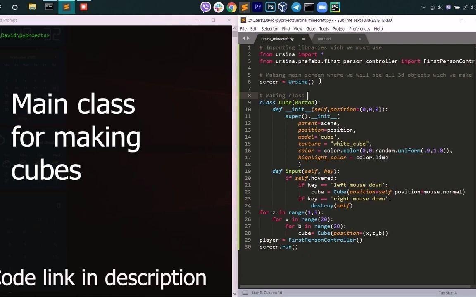Click 'screen = Ursina()' code line
The height and width of the screenshot is (297, 476).
click(x=287, y=82)
